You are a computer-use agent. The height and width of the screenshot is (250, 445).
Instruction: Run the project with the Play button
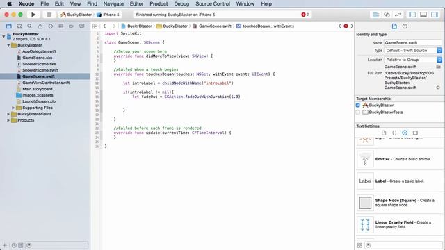click(33, 15)
